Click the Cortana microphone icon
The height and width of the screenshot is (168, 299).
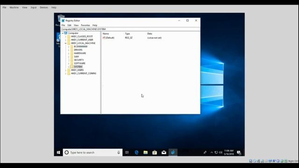point(119,153)
